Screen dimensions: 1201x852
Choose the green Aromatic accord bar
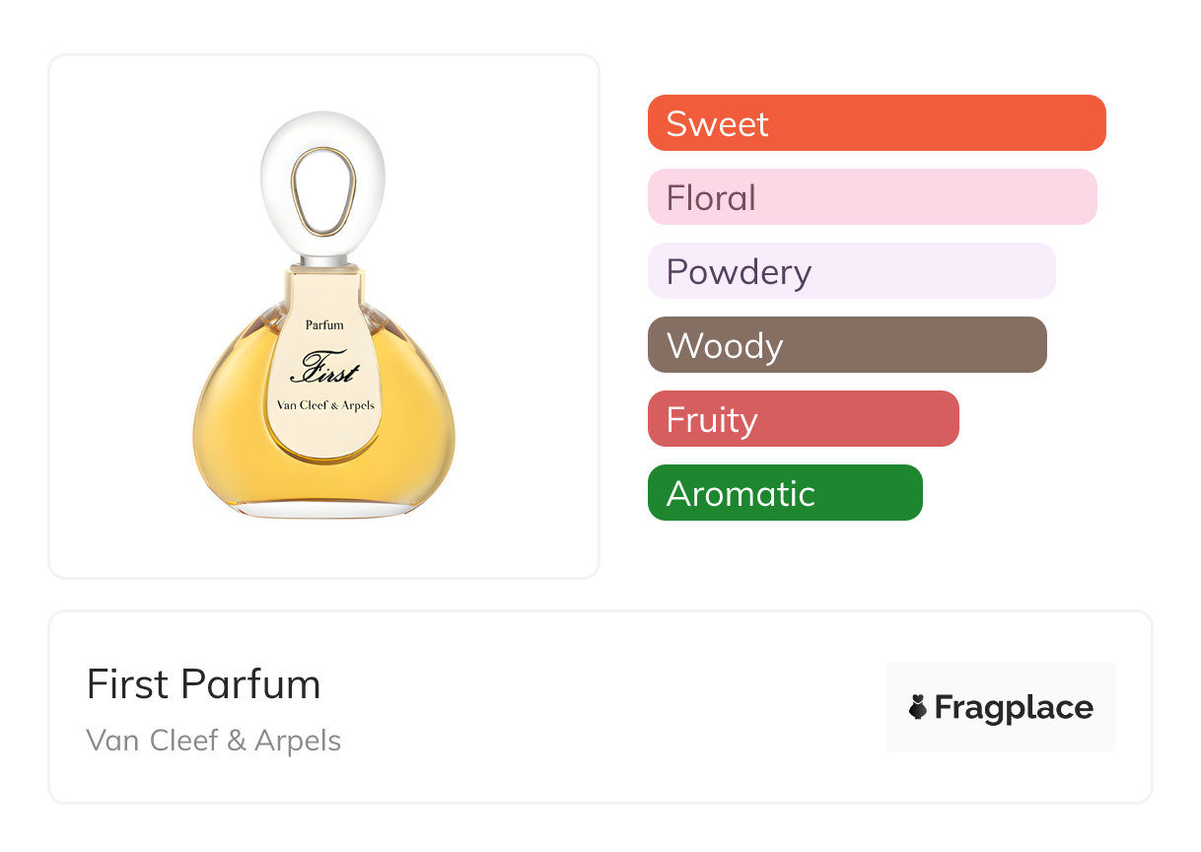point(785,493)
